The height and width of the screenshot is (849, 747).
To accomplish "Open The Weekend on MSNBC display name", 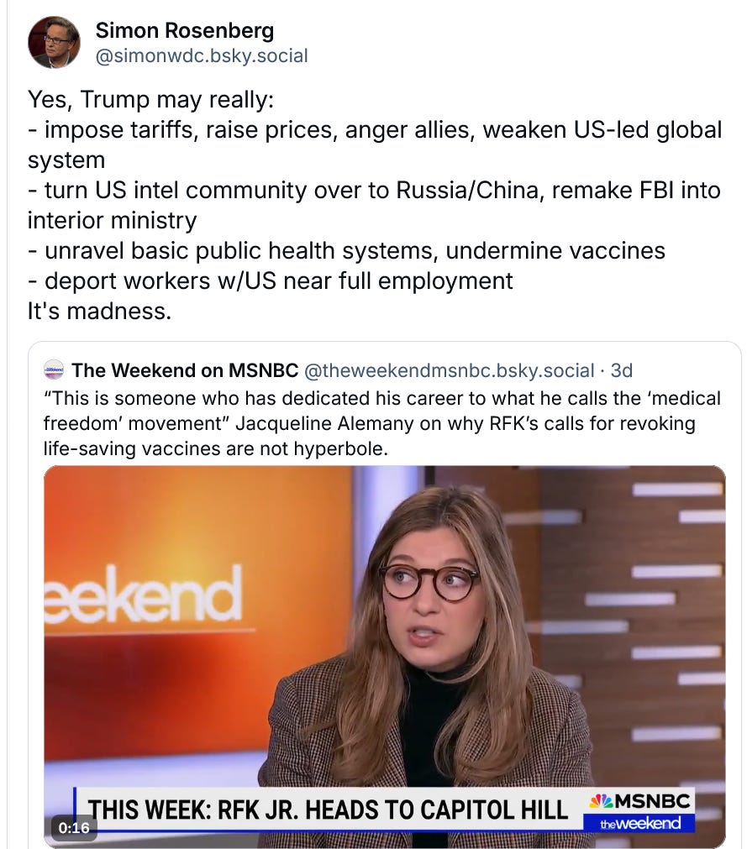I will [185, 370].
